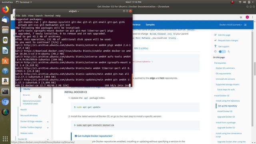The width and height of the screenshot is (256, 144).
Task: Click the Got multiple Docker repositories? link
Action: [95, 136]
